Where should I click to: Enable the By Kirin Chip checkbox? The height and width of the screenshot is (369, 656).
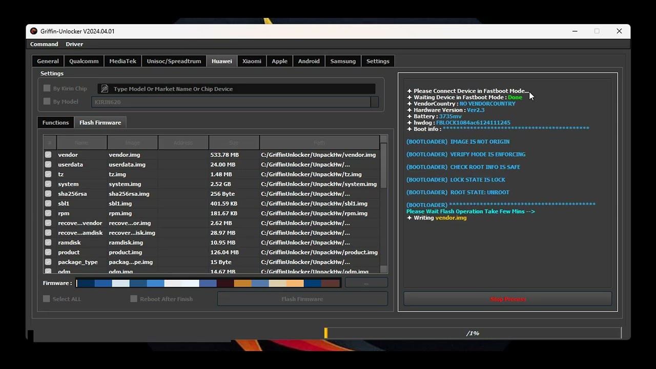tap(47, 88)
